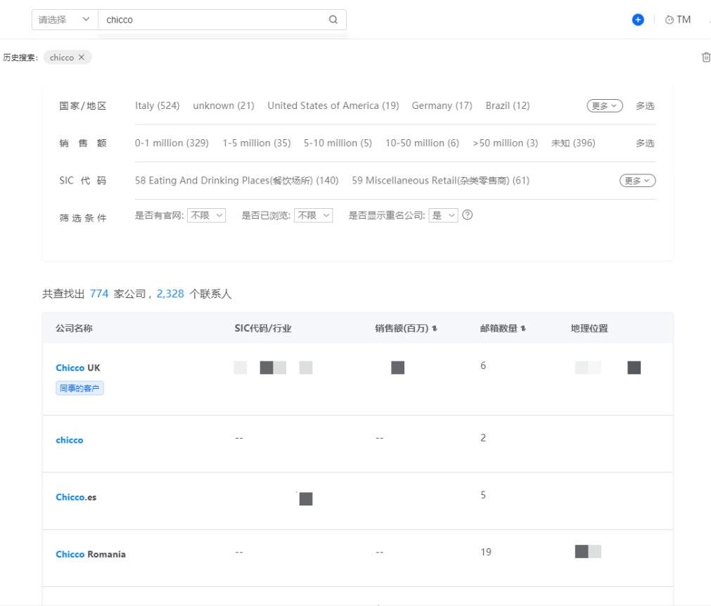
Task: Filter by 58 Eating And Drinking Places
Action: click(236, 181)
